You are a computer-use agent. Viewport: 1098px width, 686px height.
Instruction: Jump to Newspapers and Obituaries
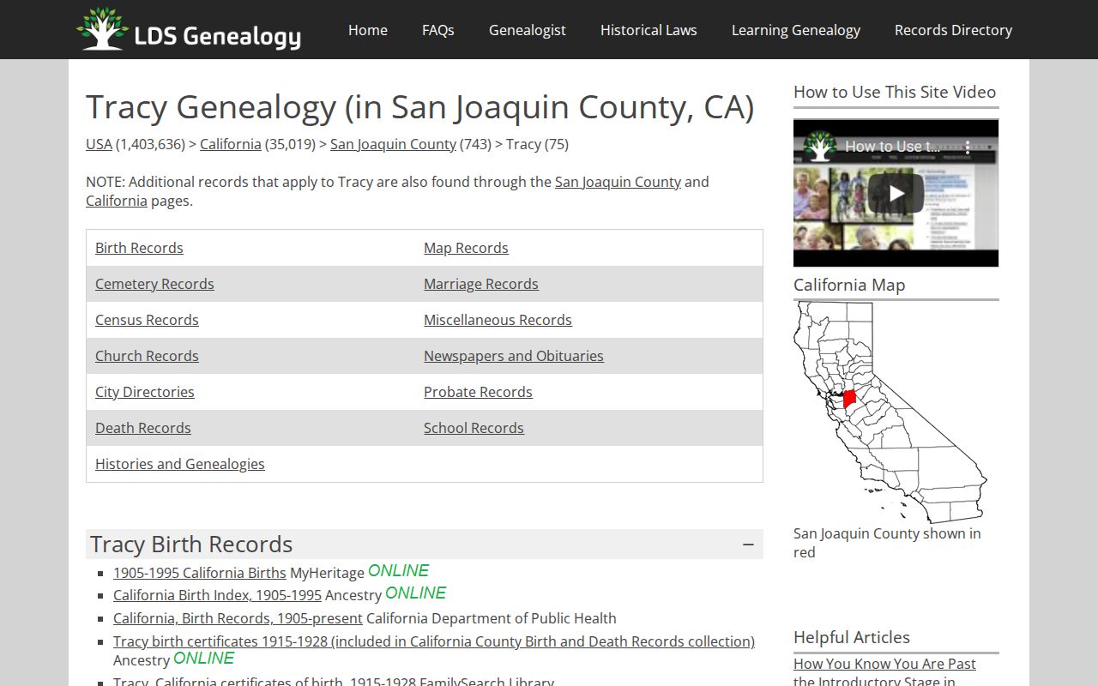tap(514, 356)
